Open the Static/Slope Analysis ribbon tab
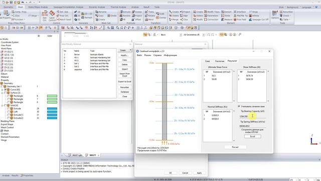The image size is (321, 181). [38, 7]
